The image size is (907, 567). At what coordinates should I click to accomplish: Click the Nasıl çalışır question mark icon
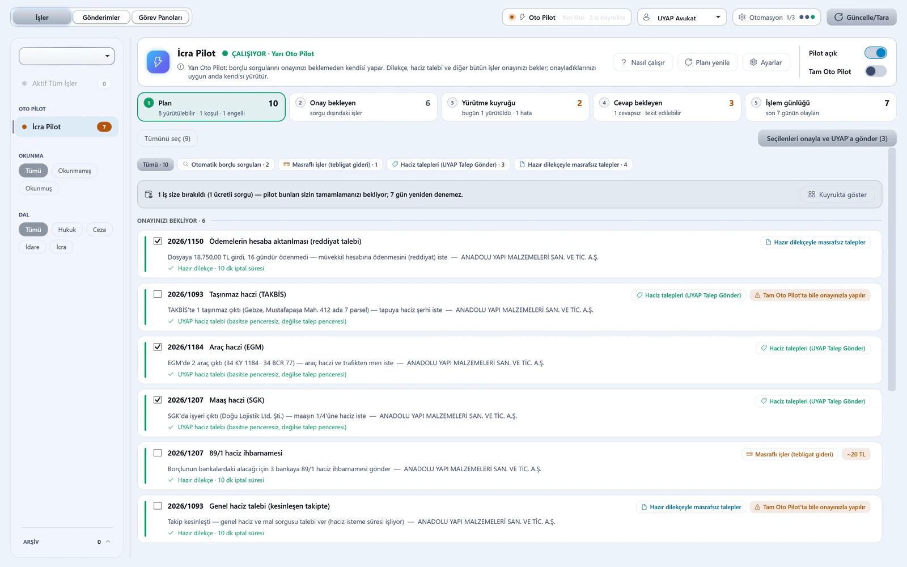coord(624,62)
